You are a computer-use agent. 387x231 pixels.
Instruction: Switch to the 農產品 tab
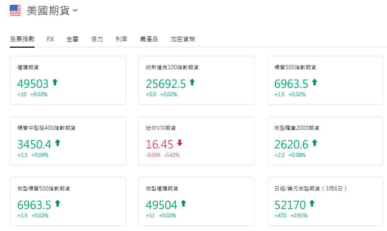[149, 39]
